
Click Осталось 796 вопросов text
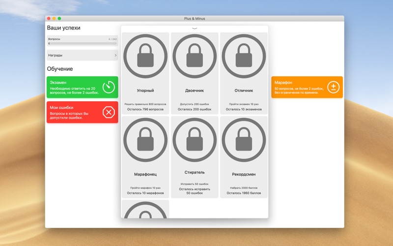145,109
